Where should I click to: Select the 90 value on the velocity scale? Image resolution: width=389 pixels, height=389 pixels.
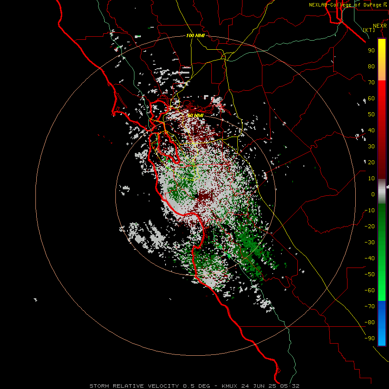371,51
